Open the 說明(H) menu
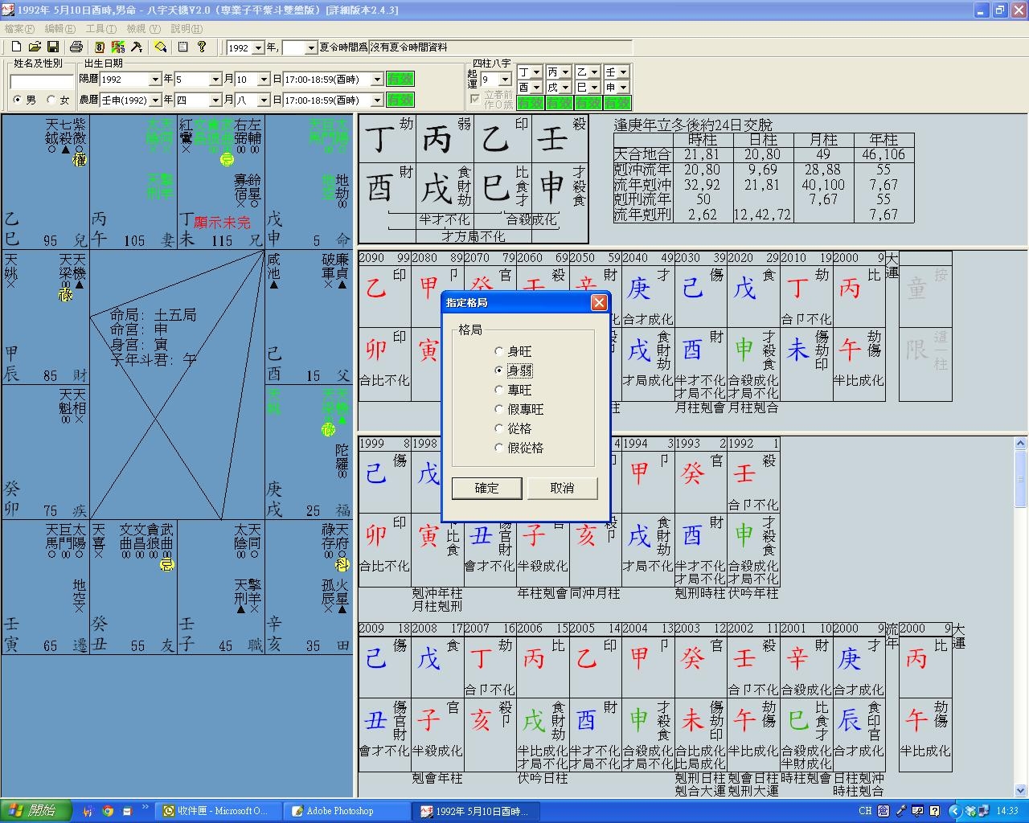The image size is (1029, 823). coord(187,29)
